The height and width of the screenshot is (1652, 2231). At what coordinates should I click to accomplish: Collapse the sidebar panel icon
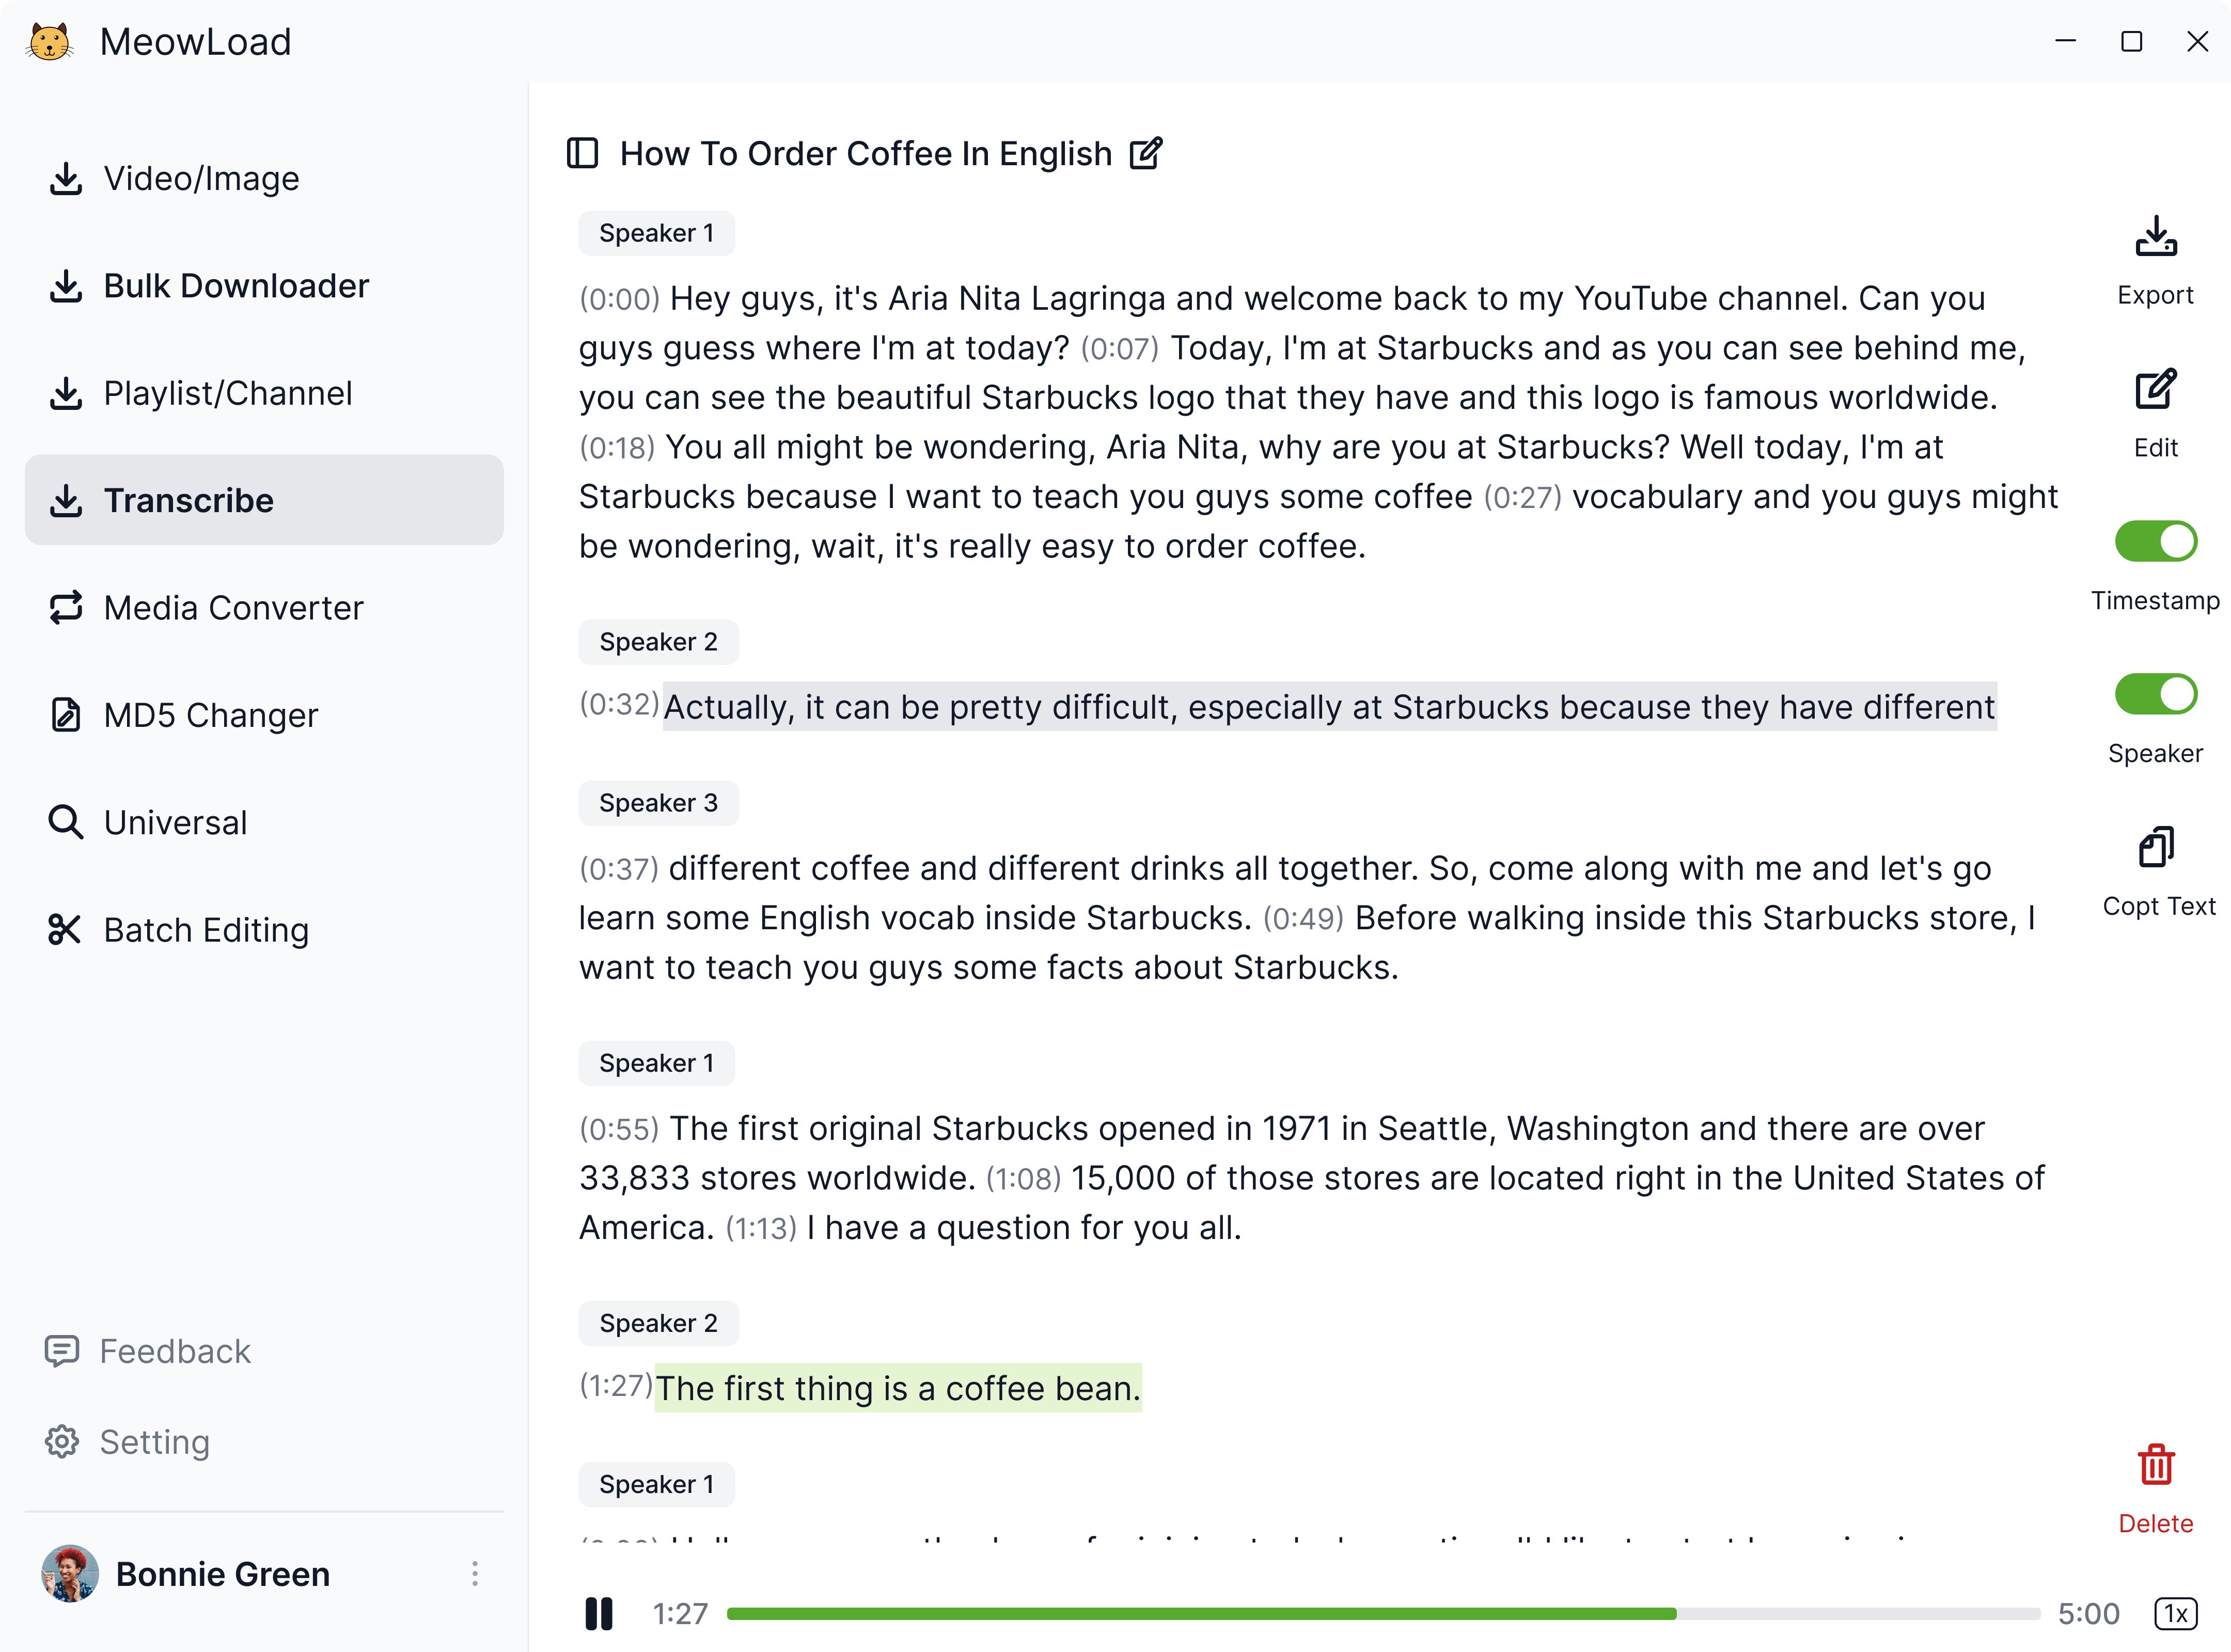click(x=582, y=154)
